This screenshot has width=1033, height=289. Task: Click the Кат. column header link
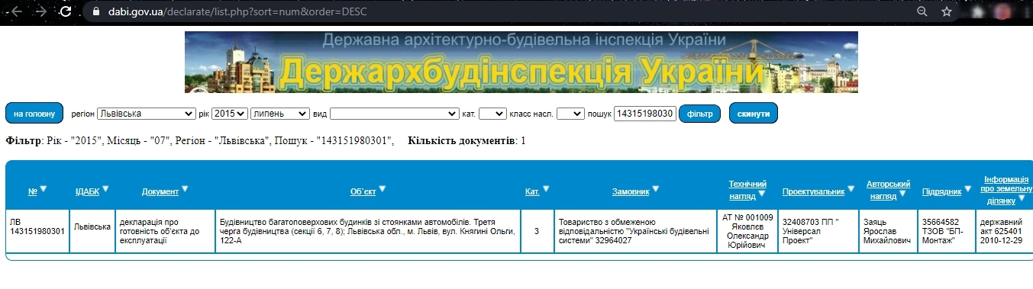(x=533, y=191)
